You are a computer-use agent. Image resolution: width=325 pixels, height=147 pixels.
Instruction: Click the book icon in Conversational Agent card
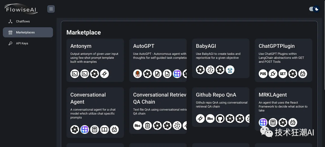click(104, 130)
